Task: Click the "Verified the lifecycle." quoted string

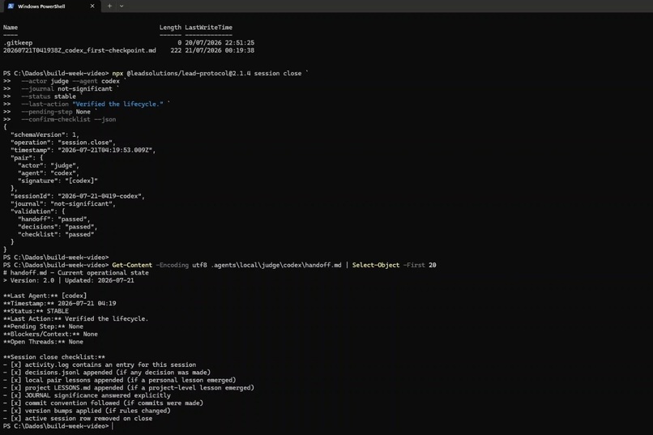Action: pyautogui.click(x=117, y=104)
